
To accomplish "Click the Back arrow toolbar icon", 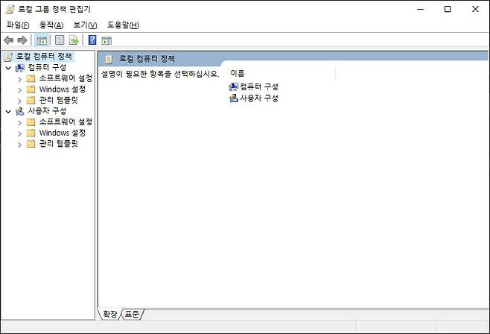I will 8,40.
